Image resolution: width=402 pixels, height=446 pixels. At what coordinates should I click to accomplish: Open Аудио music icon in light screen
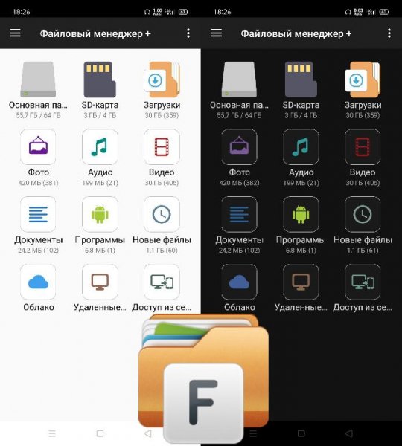point(100,146)
